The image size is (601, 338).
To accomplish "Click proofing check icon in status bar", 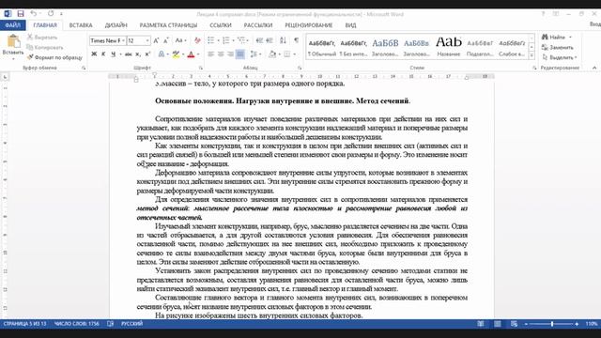I will pos(111,324).
